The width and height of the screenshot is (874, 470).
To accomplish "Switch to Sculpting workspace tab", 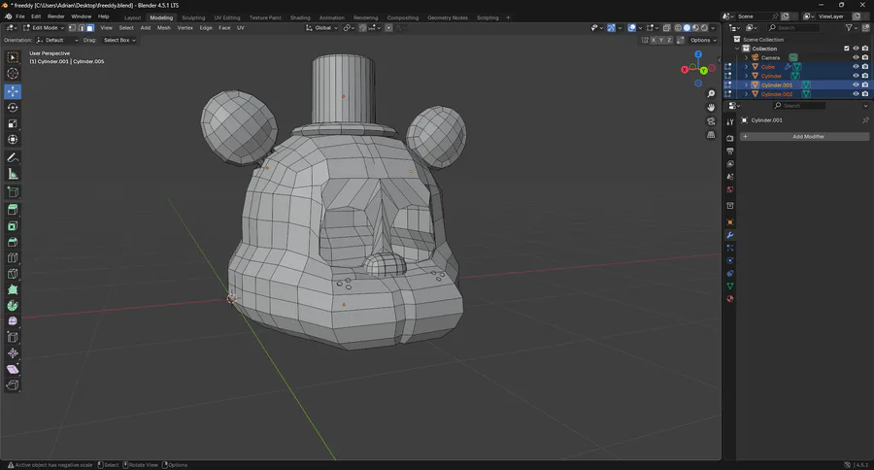I will pos(193,17).
